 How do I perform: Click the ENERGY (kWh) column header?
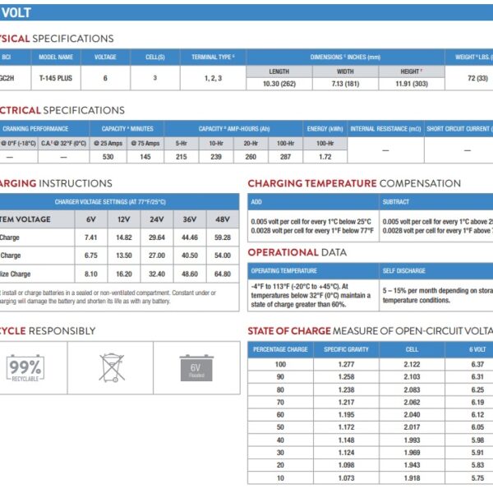pyautogui.click(x=325, y=129)
